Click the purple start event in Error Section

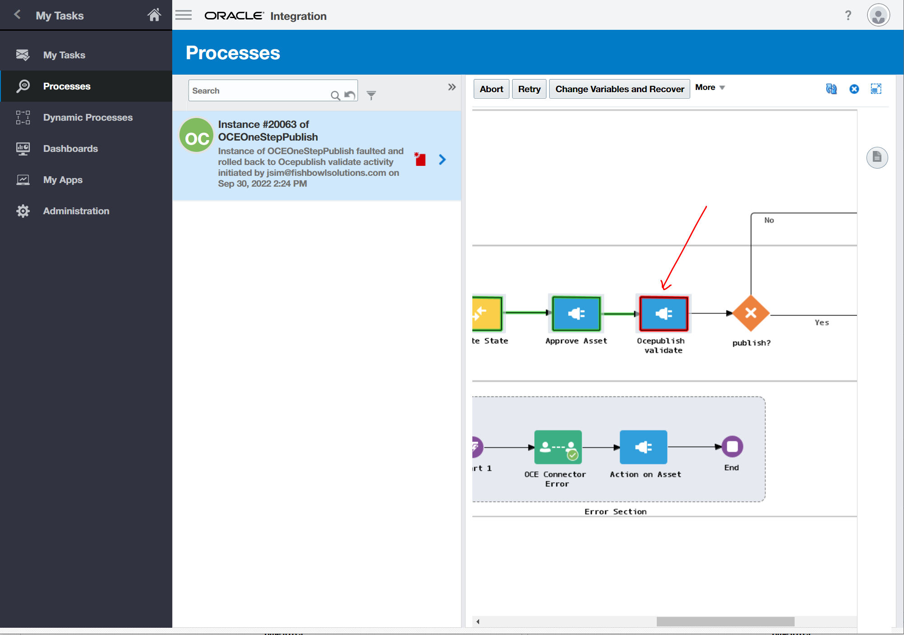click(477, 447)
